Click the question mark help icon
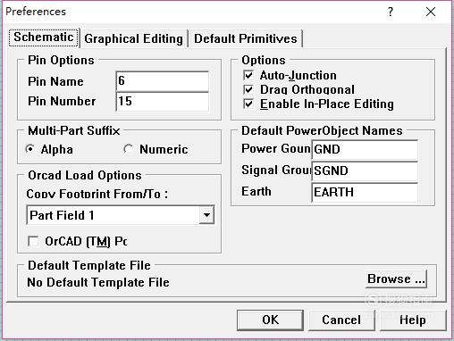The width and height of the screenshot is (454, 341). (391, 12)
